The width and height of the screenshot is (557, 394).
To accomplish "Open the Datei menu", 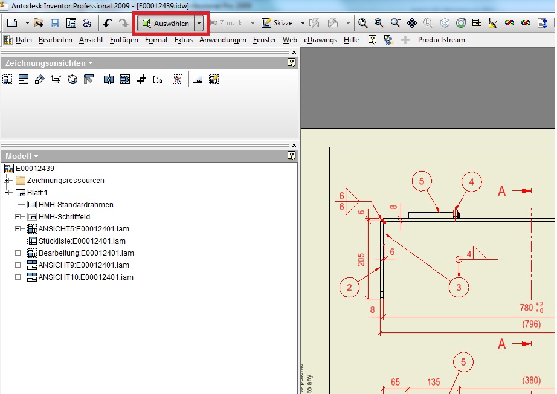I will coord(24,40).
